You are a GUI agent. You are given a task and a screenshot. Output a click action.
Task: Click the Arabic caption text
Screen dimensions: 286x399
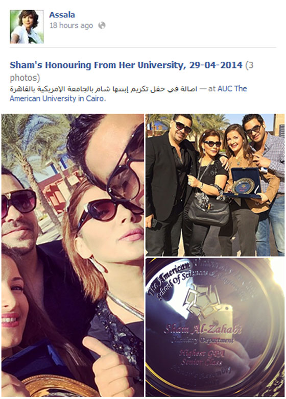(x=103, y=89)
